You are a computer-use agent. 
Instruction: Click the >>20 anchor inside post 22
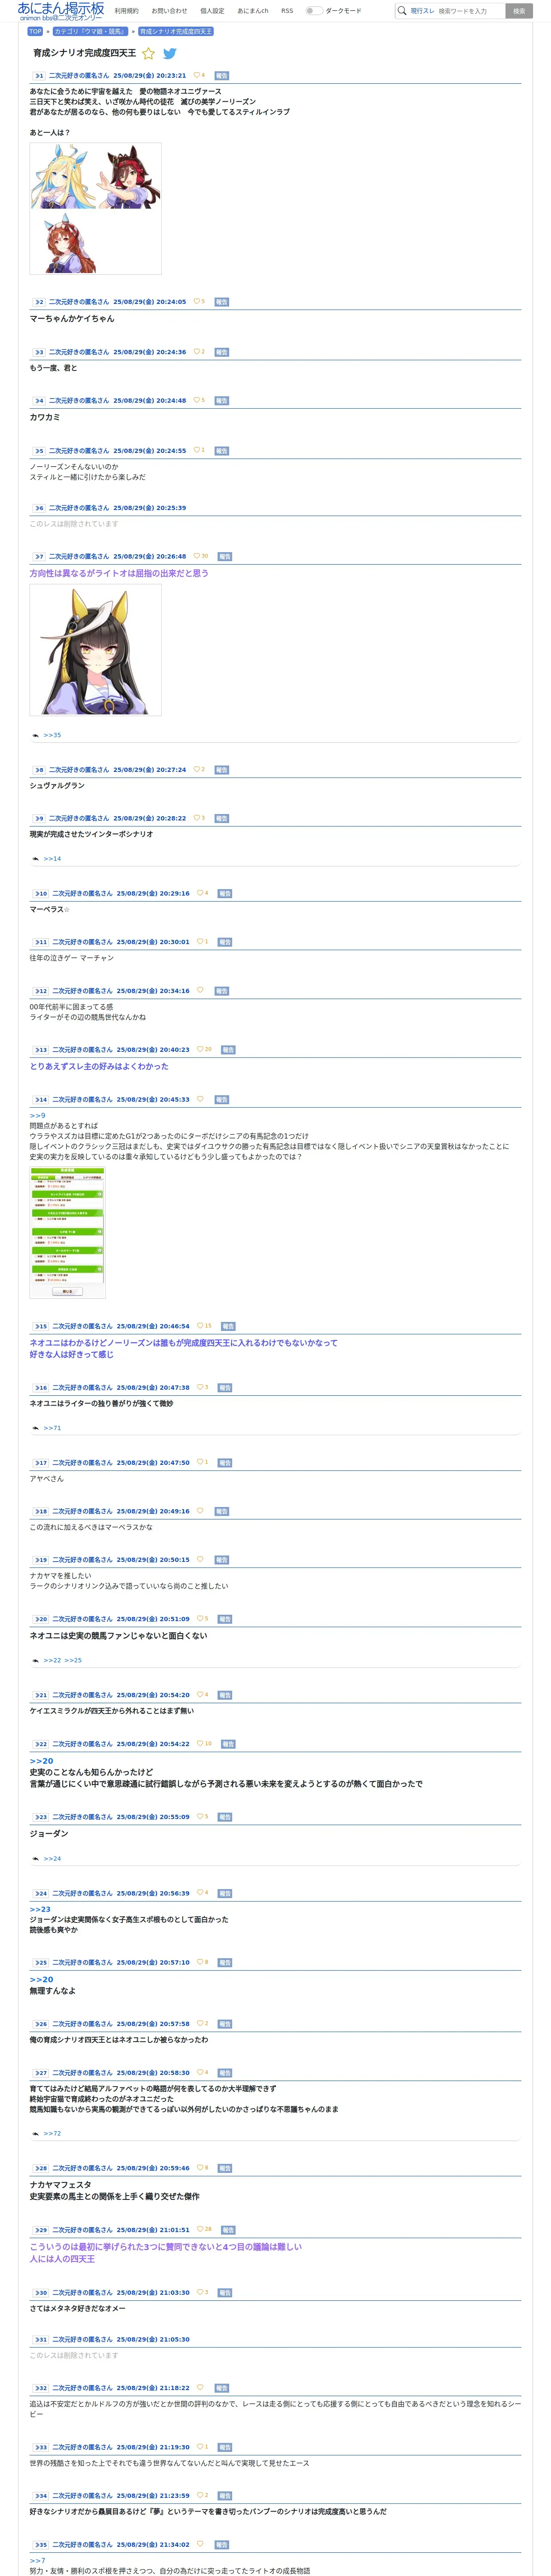pos(41,1761)
